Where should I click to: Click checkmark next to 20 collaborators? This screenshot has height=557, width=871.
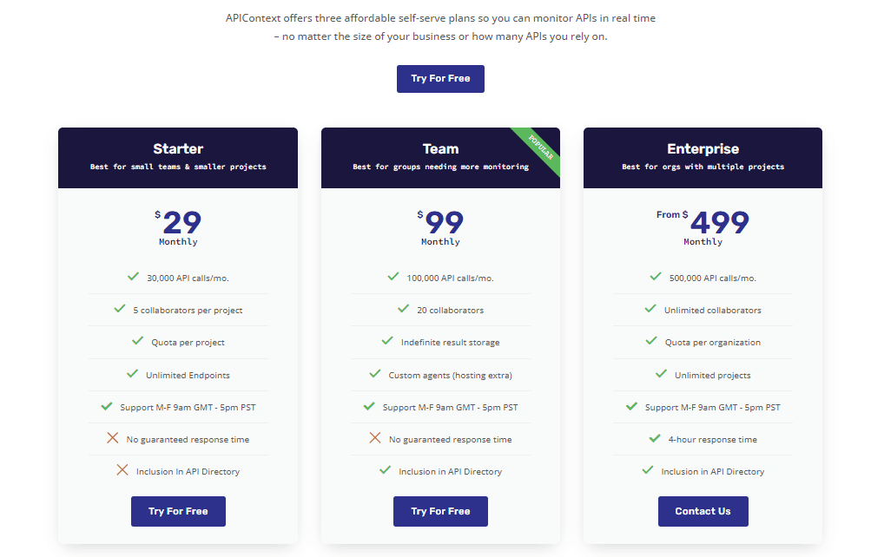[x=403, y=309]
